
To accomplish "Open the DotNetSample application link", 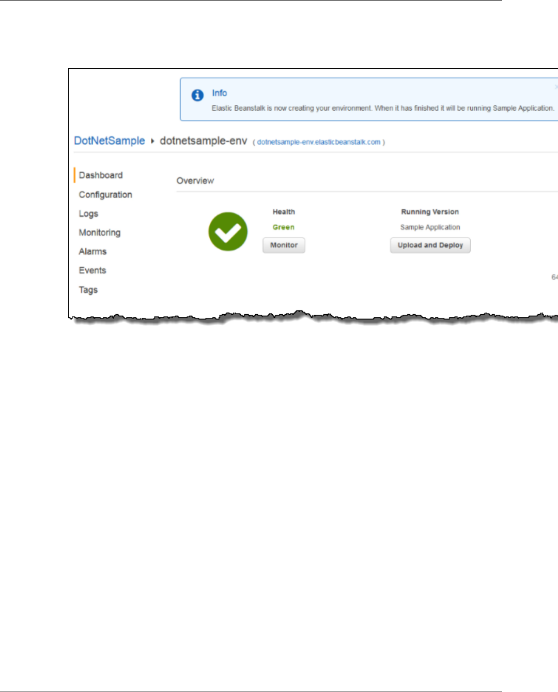I will pyautogui.click(x=110, y=141).
